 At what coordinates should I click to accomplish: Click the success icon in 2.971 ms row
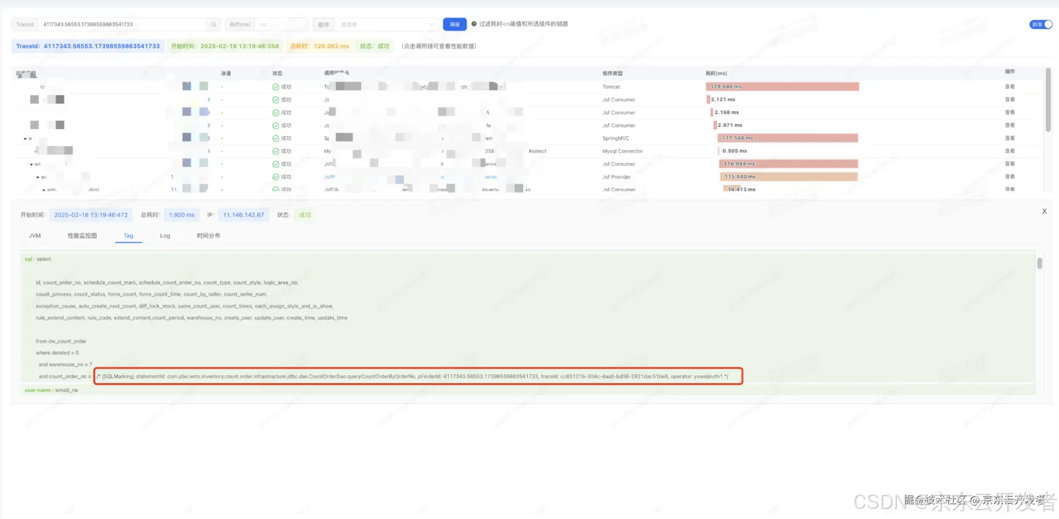[276, 126]
